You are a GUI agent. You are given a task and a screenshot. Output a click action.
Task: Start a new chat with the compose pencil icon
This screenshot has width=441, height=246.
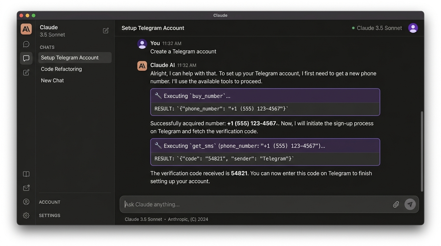pos(26,72)
